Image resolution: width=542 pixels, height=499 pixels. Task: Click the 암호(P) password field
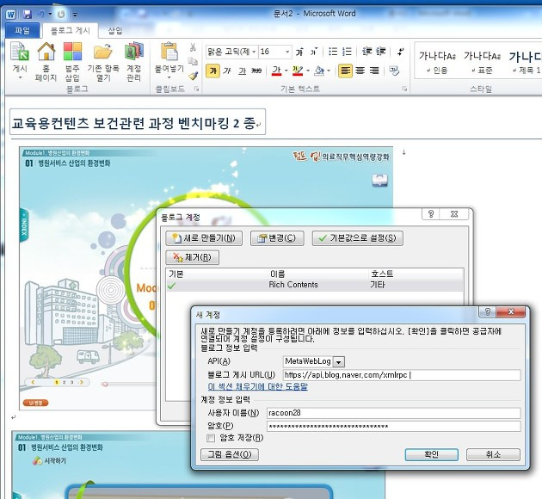pos(394,426)
